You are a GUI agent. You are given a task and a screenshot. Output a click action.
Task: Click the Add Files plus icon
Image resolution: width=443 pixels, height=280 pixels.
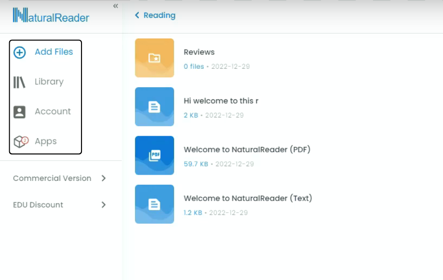[x=19, y=52]
